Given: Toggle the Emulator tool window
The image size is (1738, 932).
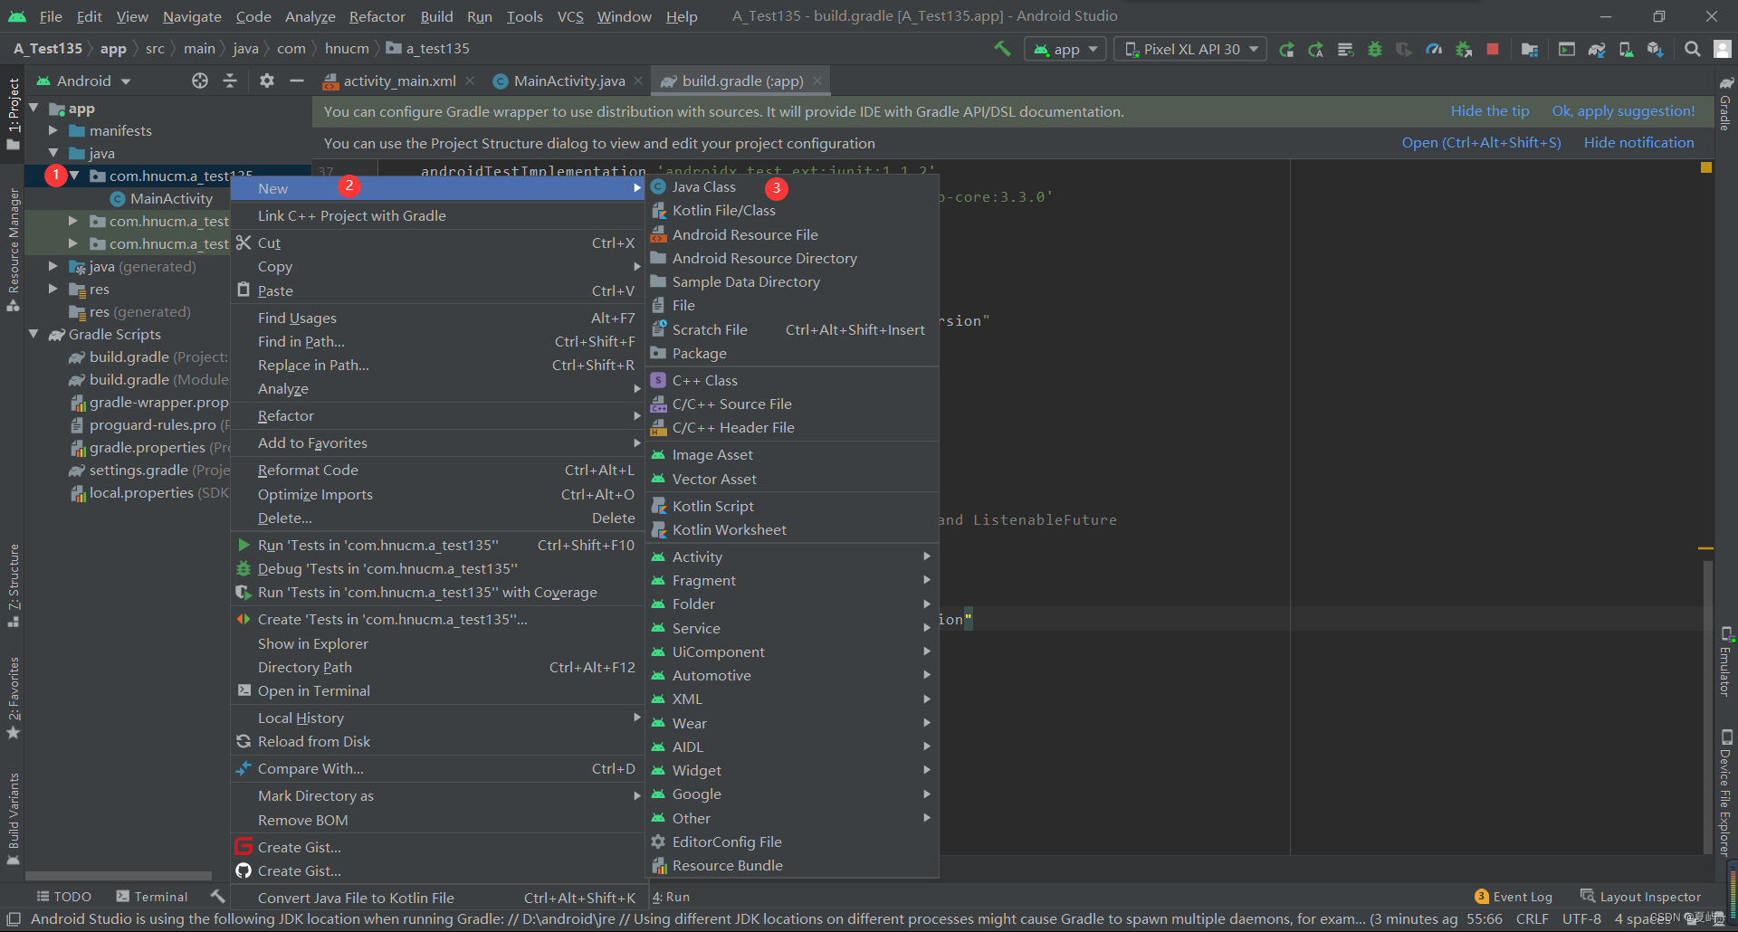Looking at the screenshot, I should 1725,662.
